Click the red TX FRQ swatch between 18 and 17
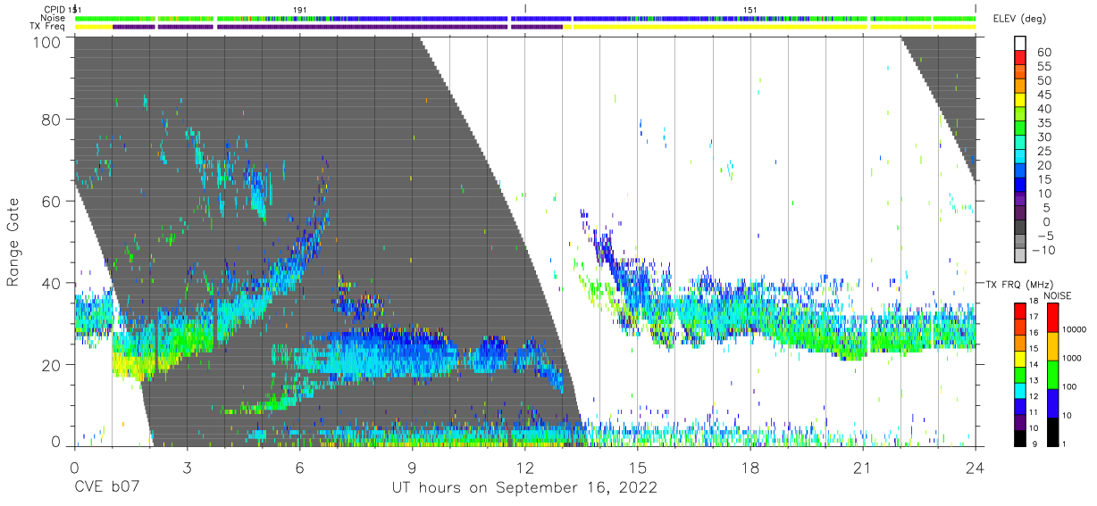The image size is (1097, 506). (1021, 310)
